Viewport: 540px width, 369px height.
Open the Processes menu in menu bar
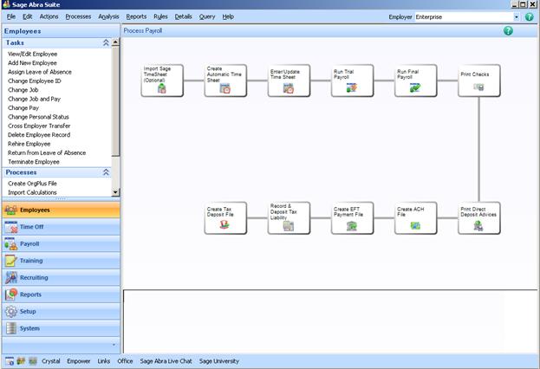pyautogui.click(x=78, y=16)
